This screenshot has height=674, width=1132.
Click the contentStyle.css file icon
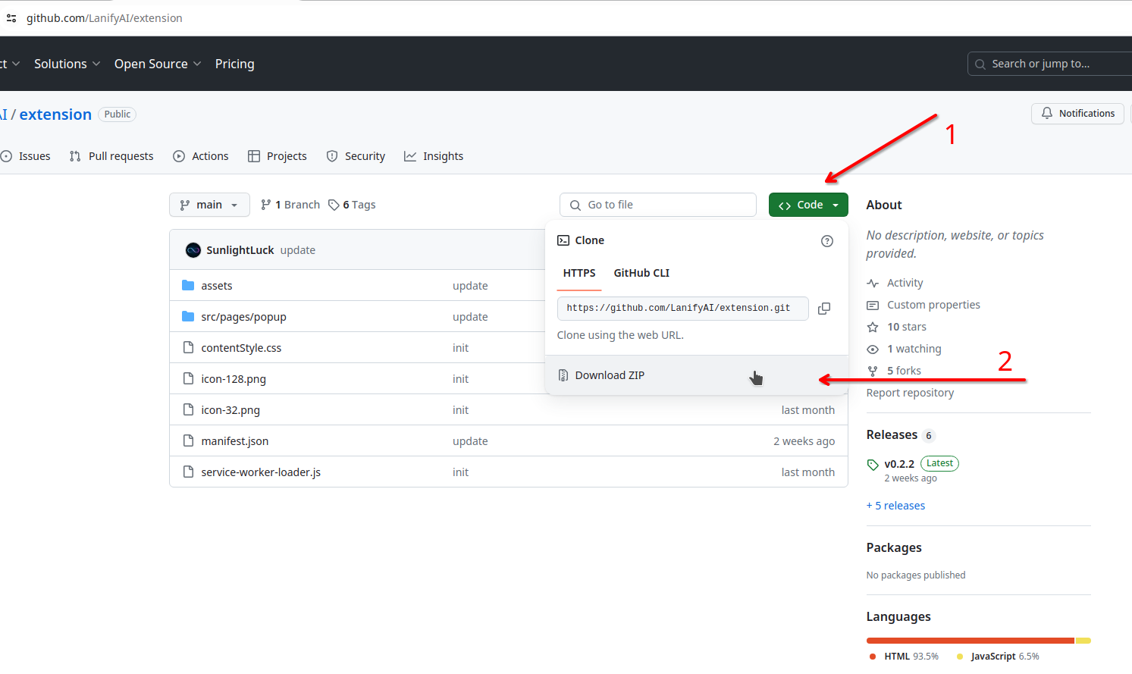[x=188, y=348]
